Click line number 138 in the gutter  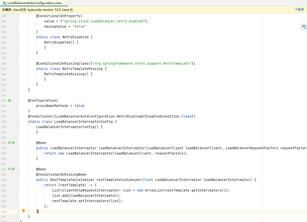tap(3, 63)
